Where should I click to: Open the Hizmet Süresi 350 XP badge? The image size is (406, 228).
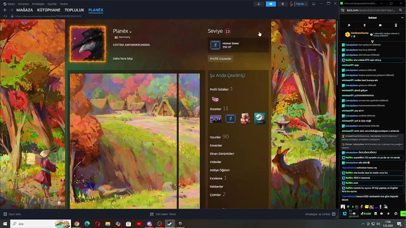click(x=238, y=45)
